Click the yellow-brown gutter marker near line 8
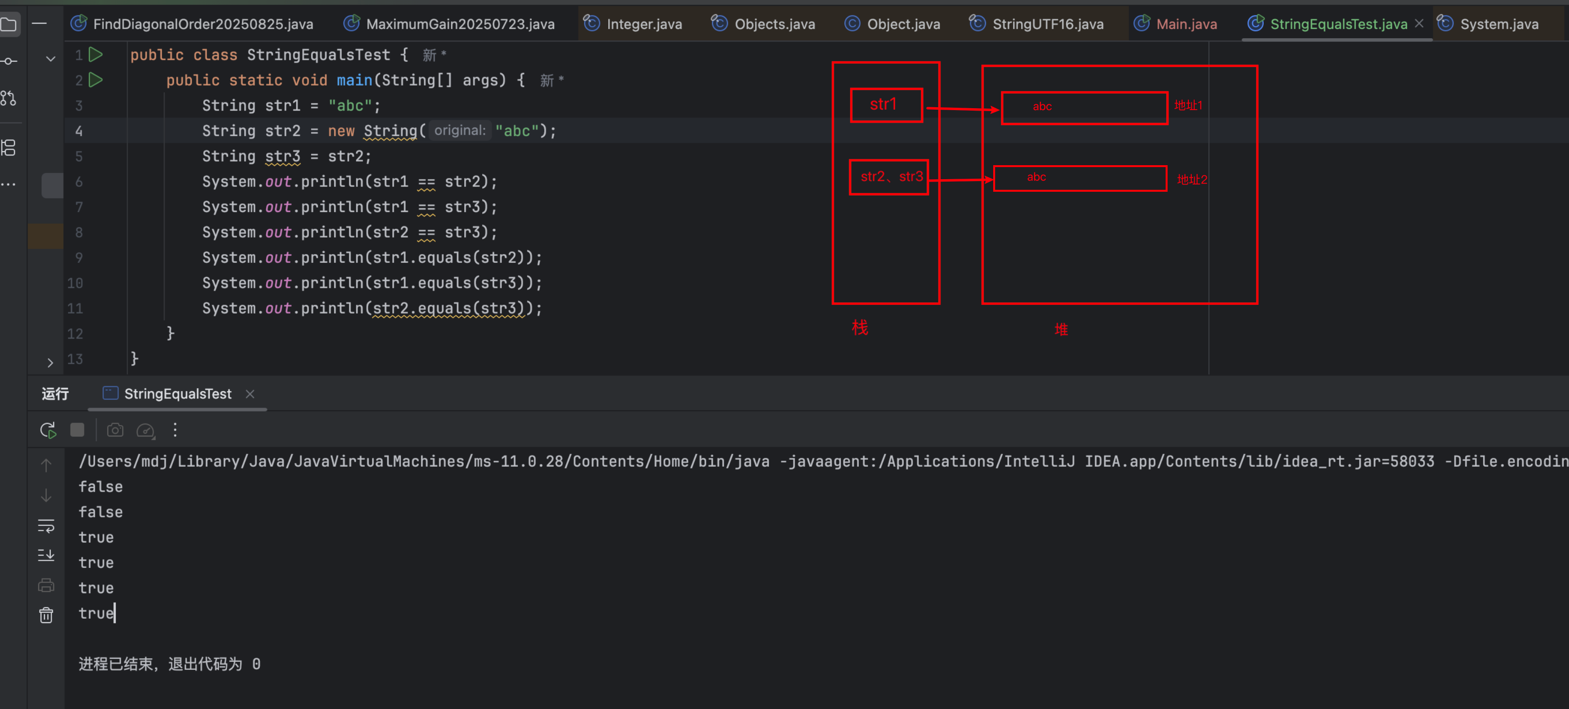 point(46,236)
